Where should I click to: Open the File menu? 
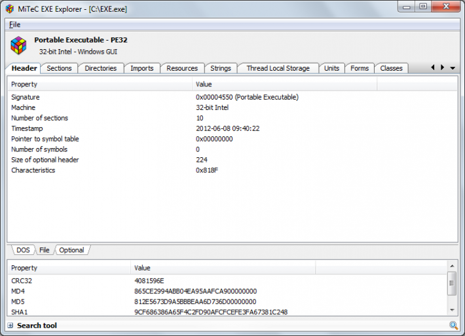tap(14, 25)
